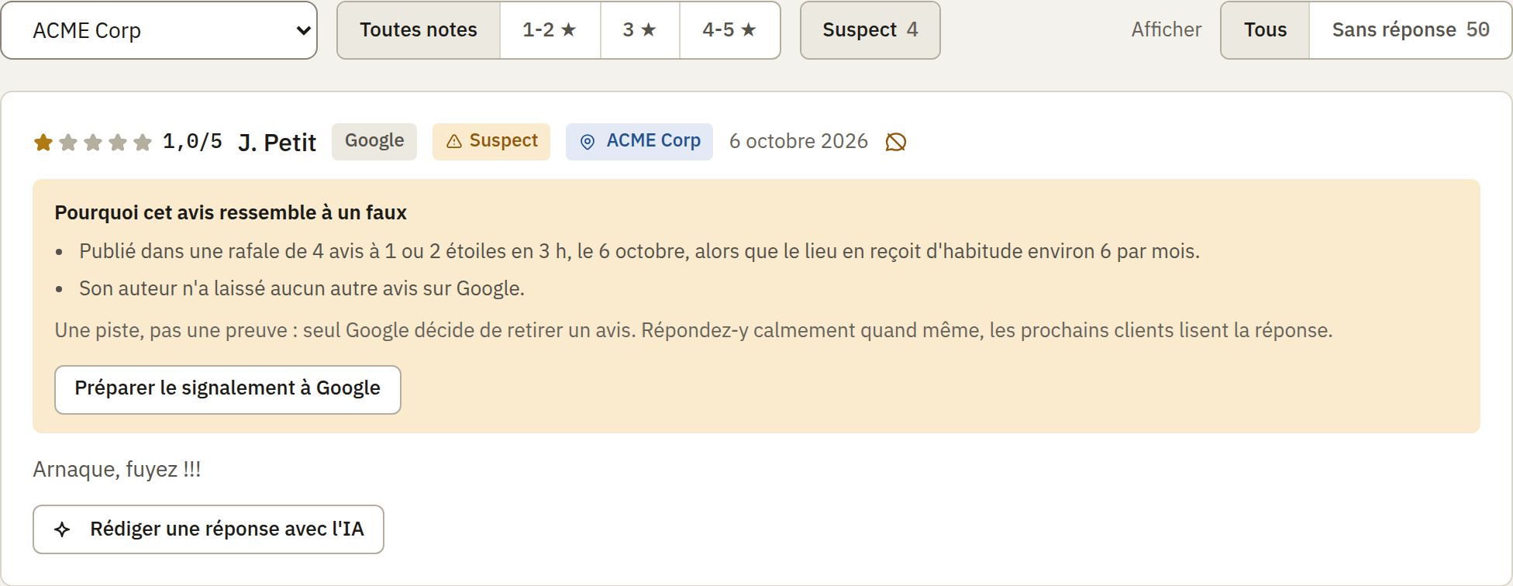
Task: Switch to Sans réponse 50 view
Action: pos(1411,30)
